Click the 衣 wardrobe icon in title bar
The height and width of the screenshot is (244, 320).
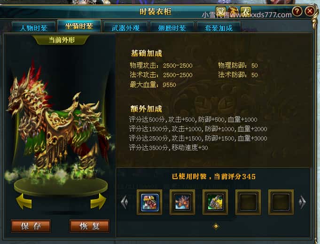(x=246, y=12)
